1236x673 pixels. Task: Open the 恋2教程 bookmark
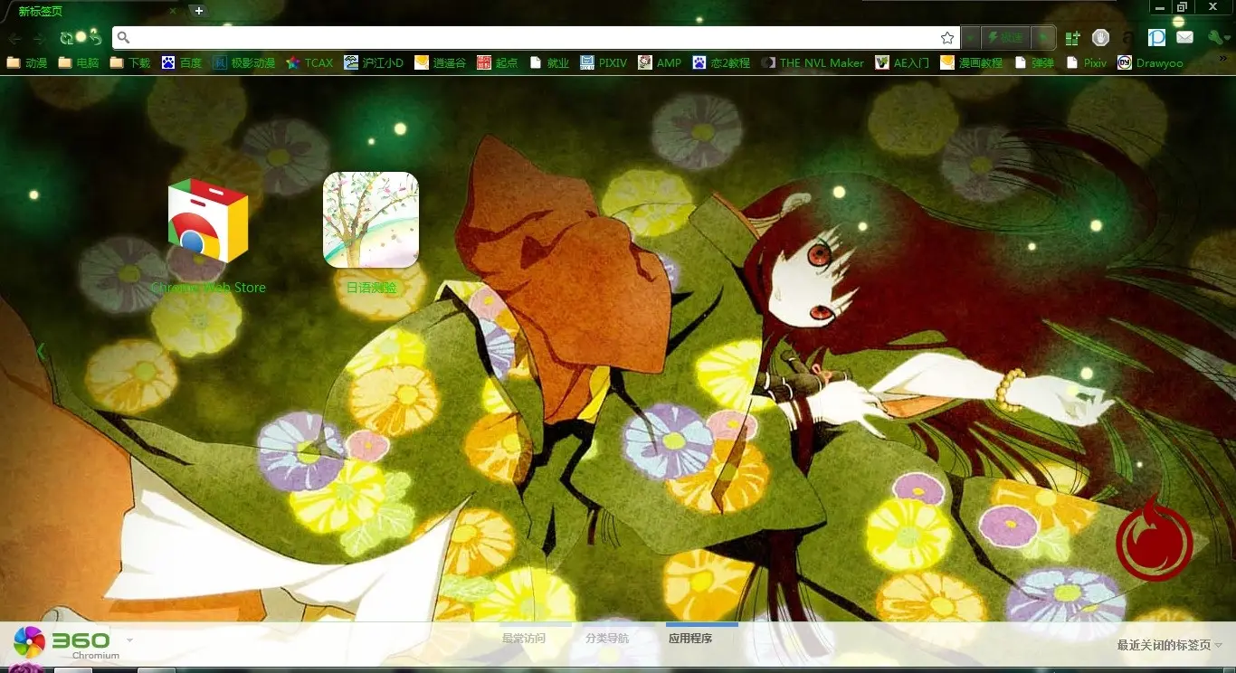[721, 63]
